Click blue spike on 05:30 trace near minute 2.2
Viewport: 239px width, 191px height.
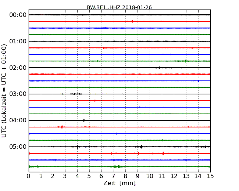[56, 160]
